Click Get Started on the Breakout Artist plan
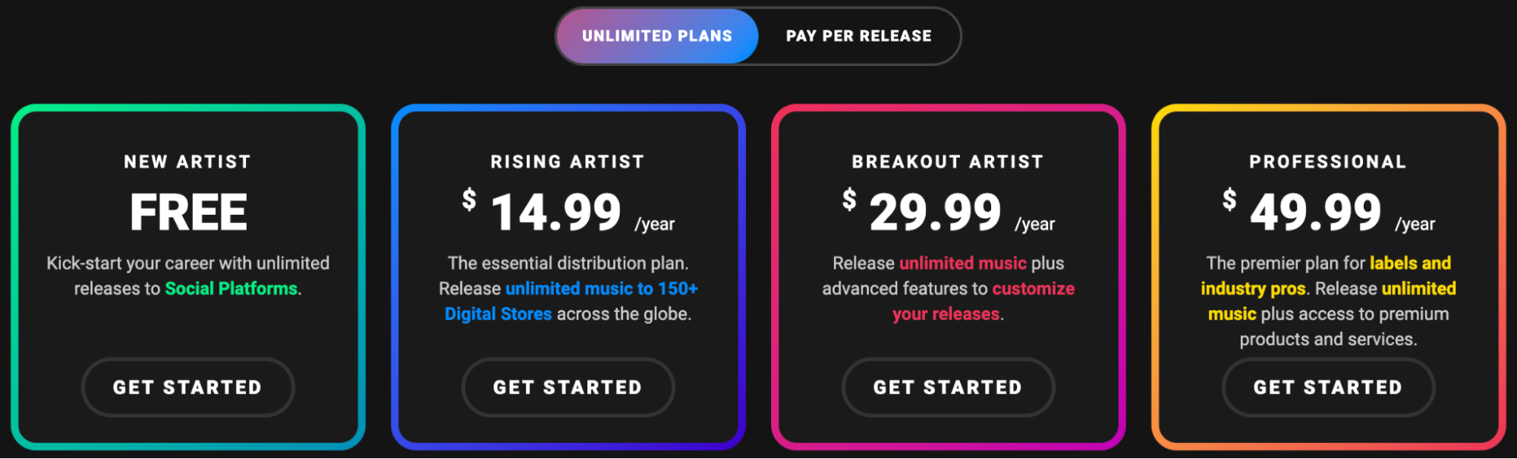Image resolution: width=1517 pixels, height=459 pixels. [947, 387]
